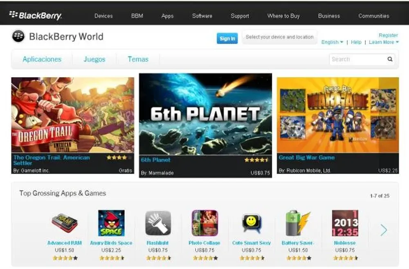Open the Advanced RAM app icon

tap(65, 223)
